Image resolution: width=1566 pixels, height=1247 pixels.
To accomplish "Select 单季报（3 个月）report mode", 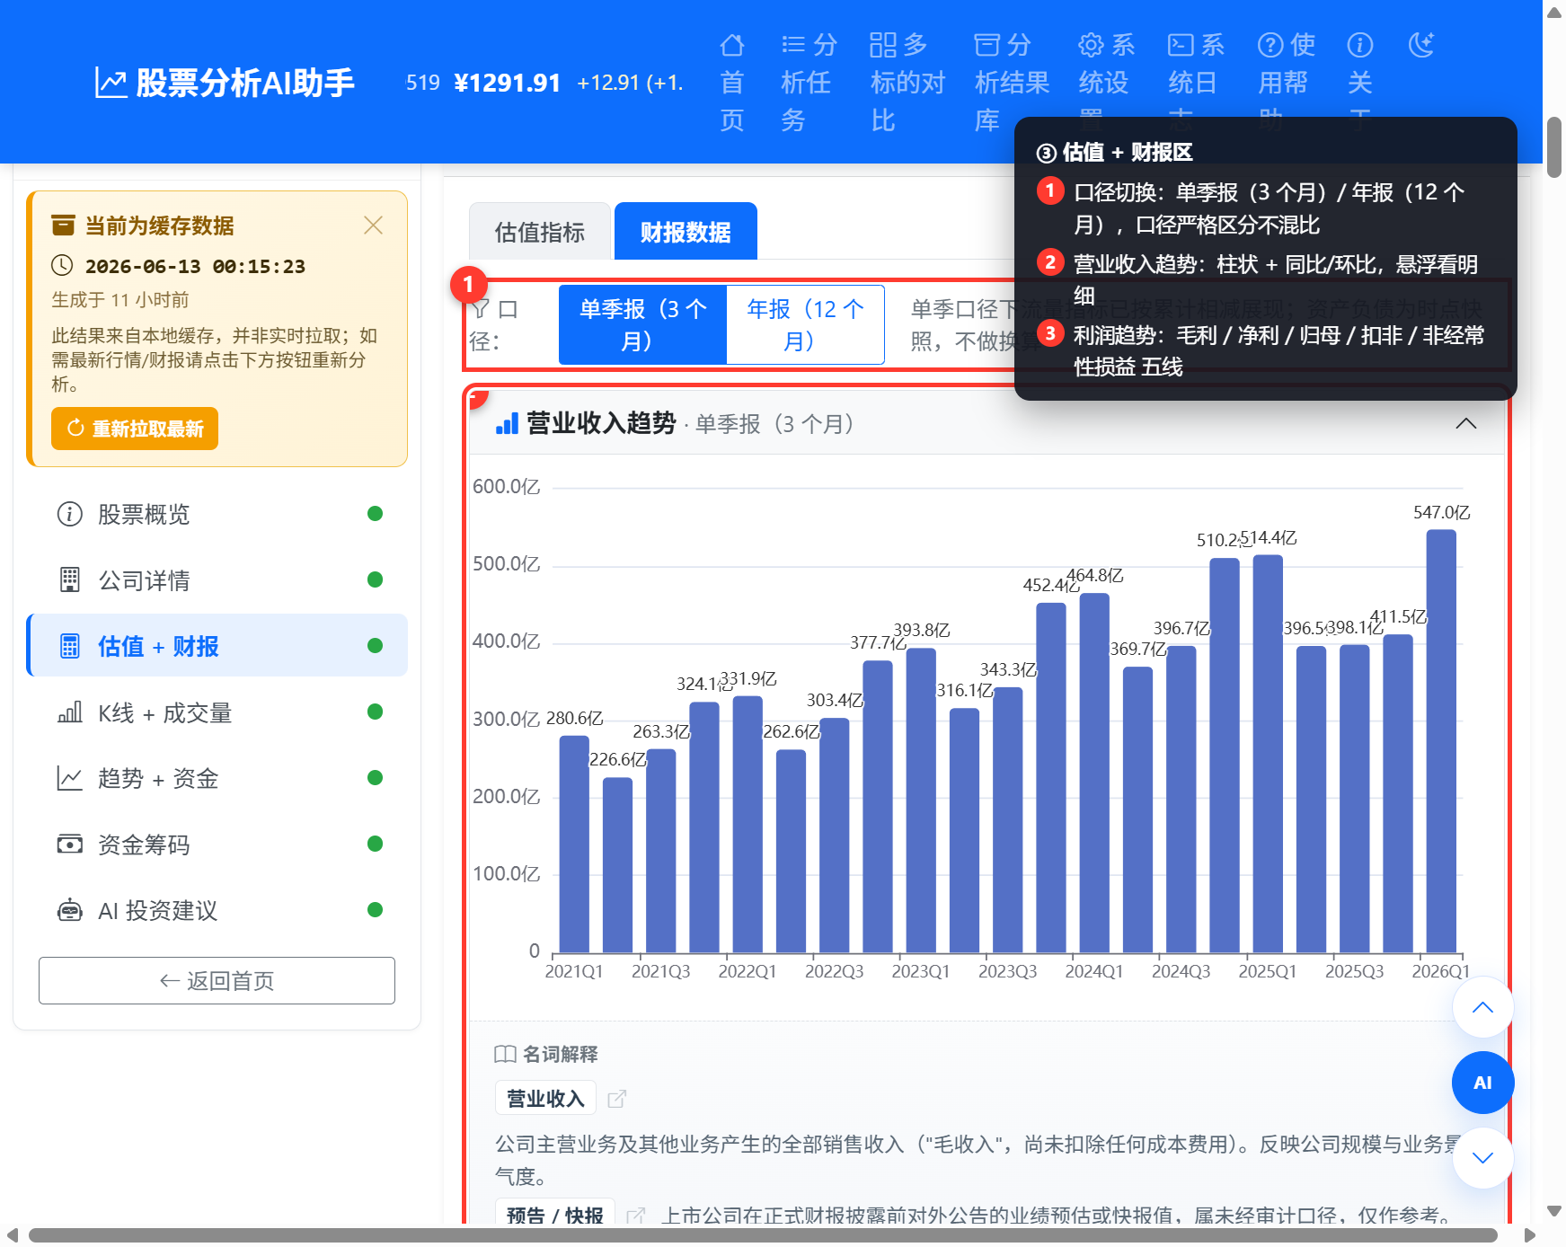I will click(x=642, y=324).
